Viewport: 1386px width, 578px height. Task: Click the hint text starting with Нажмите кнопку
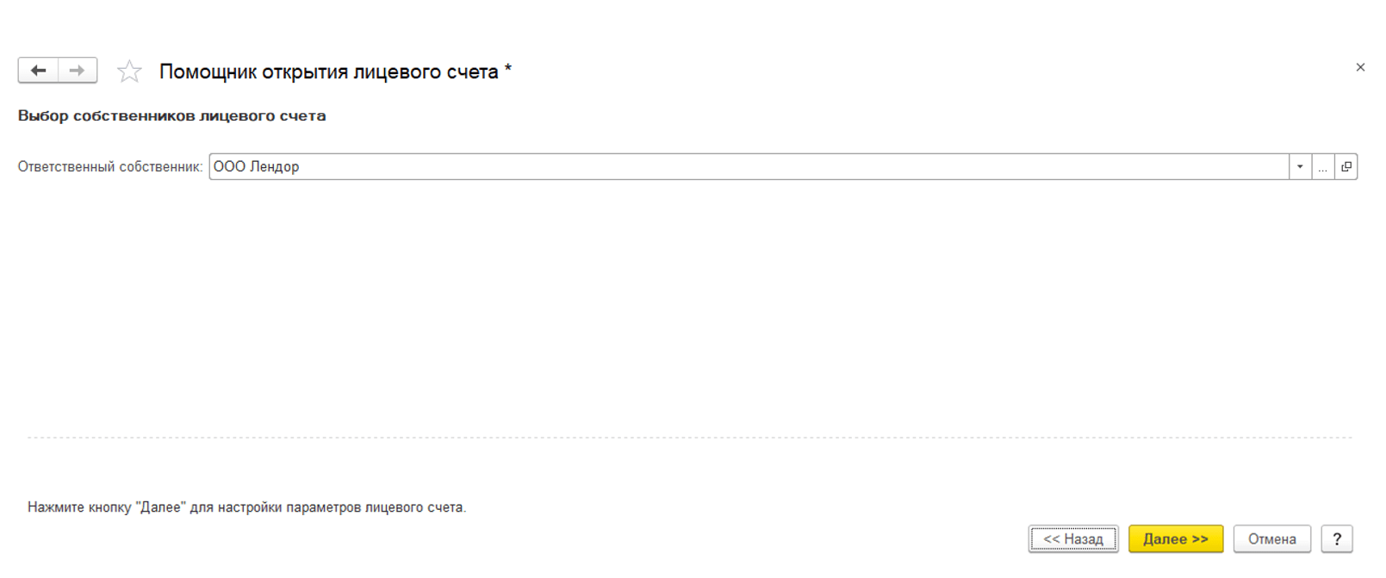click(246, 507)
